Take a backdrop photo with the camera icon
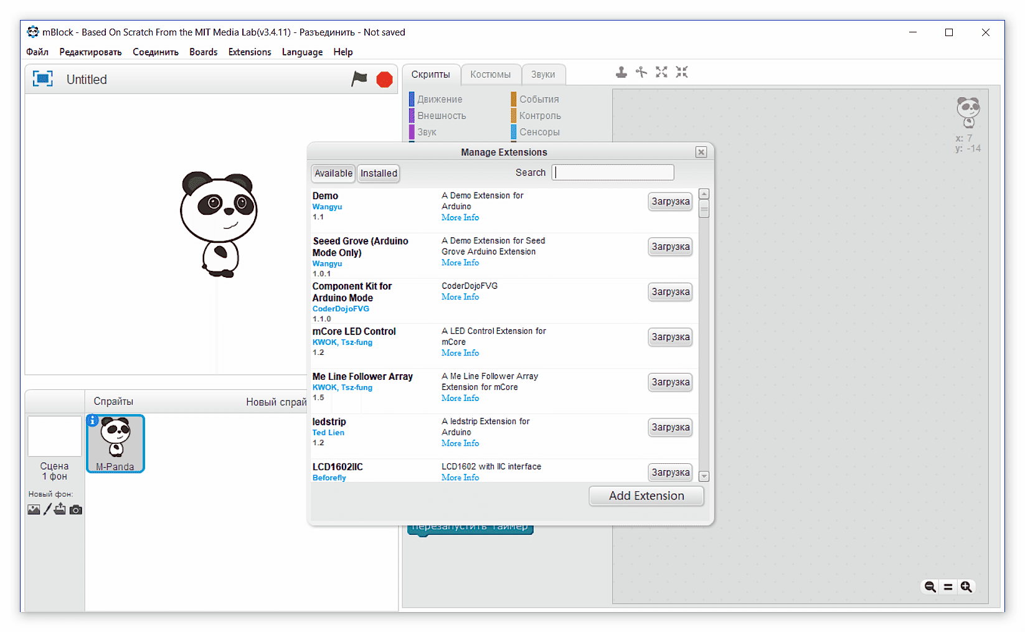This screenshot has width=1025, height=632. pos(76,509)
